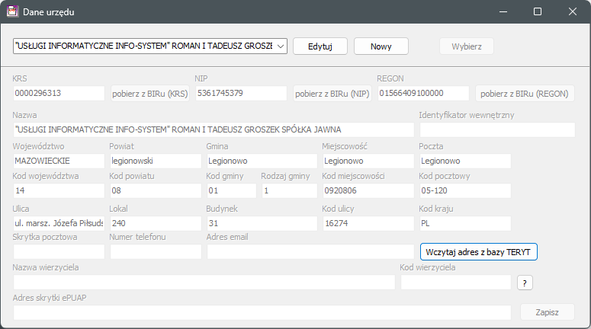Focus the Adres email input field
This screenshot has height=329, width=591.
(310, 252)
